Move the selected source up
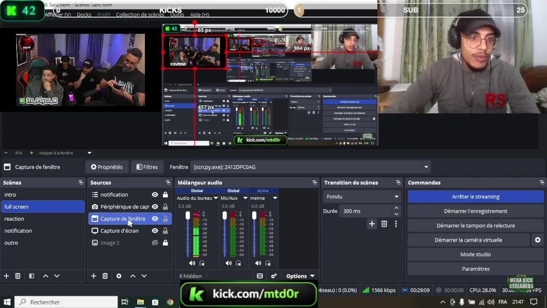547x308 pixels. 133,276
